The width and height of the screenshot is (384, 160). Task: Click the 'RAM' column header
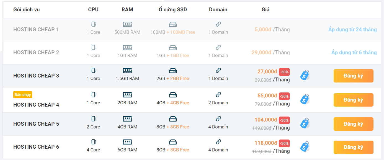pos(127,10)
